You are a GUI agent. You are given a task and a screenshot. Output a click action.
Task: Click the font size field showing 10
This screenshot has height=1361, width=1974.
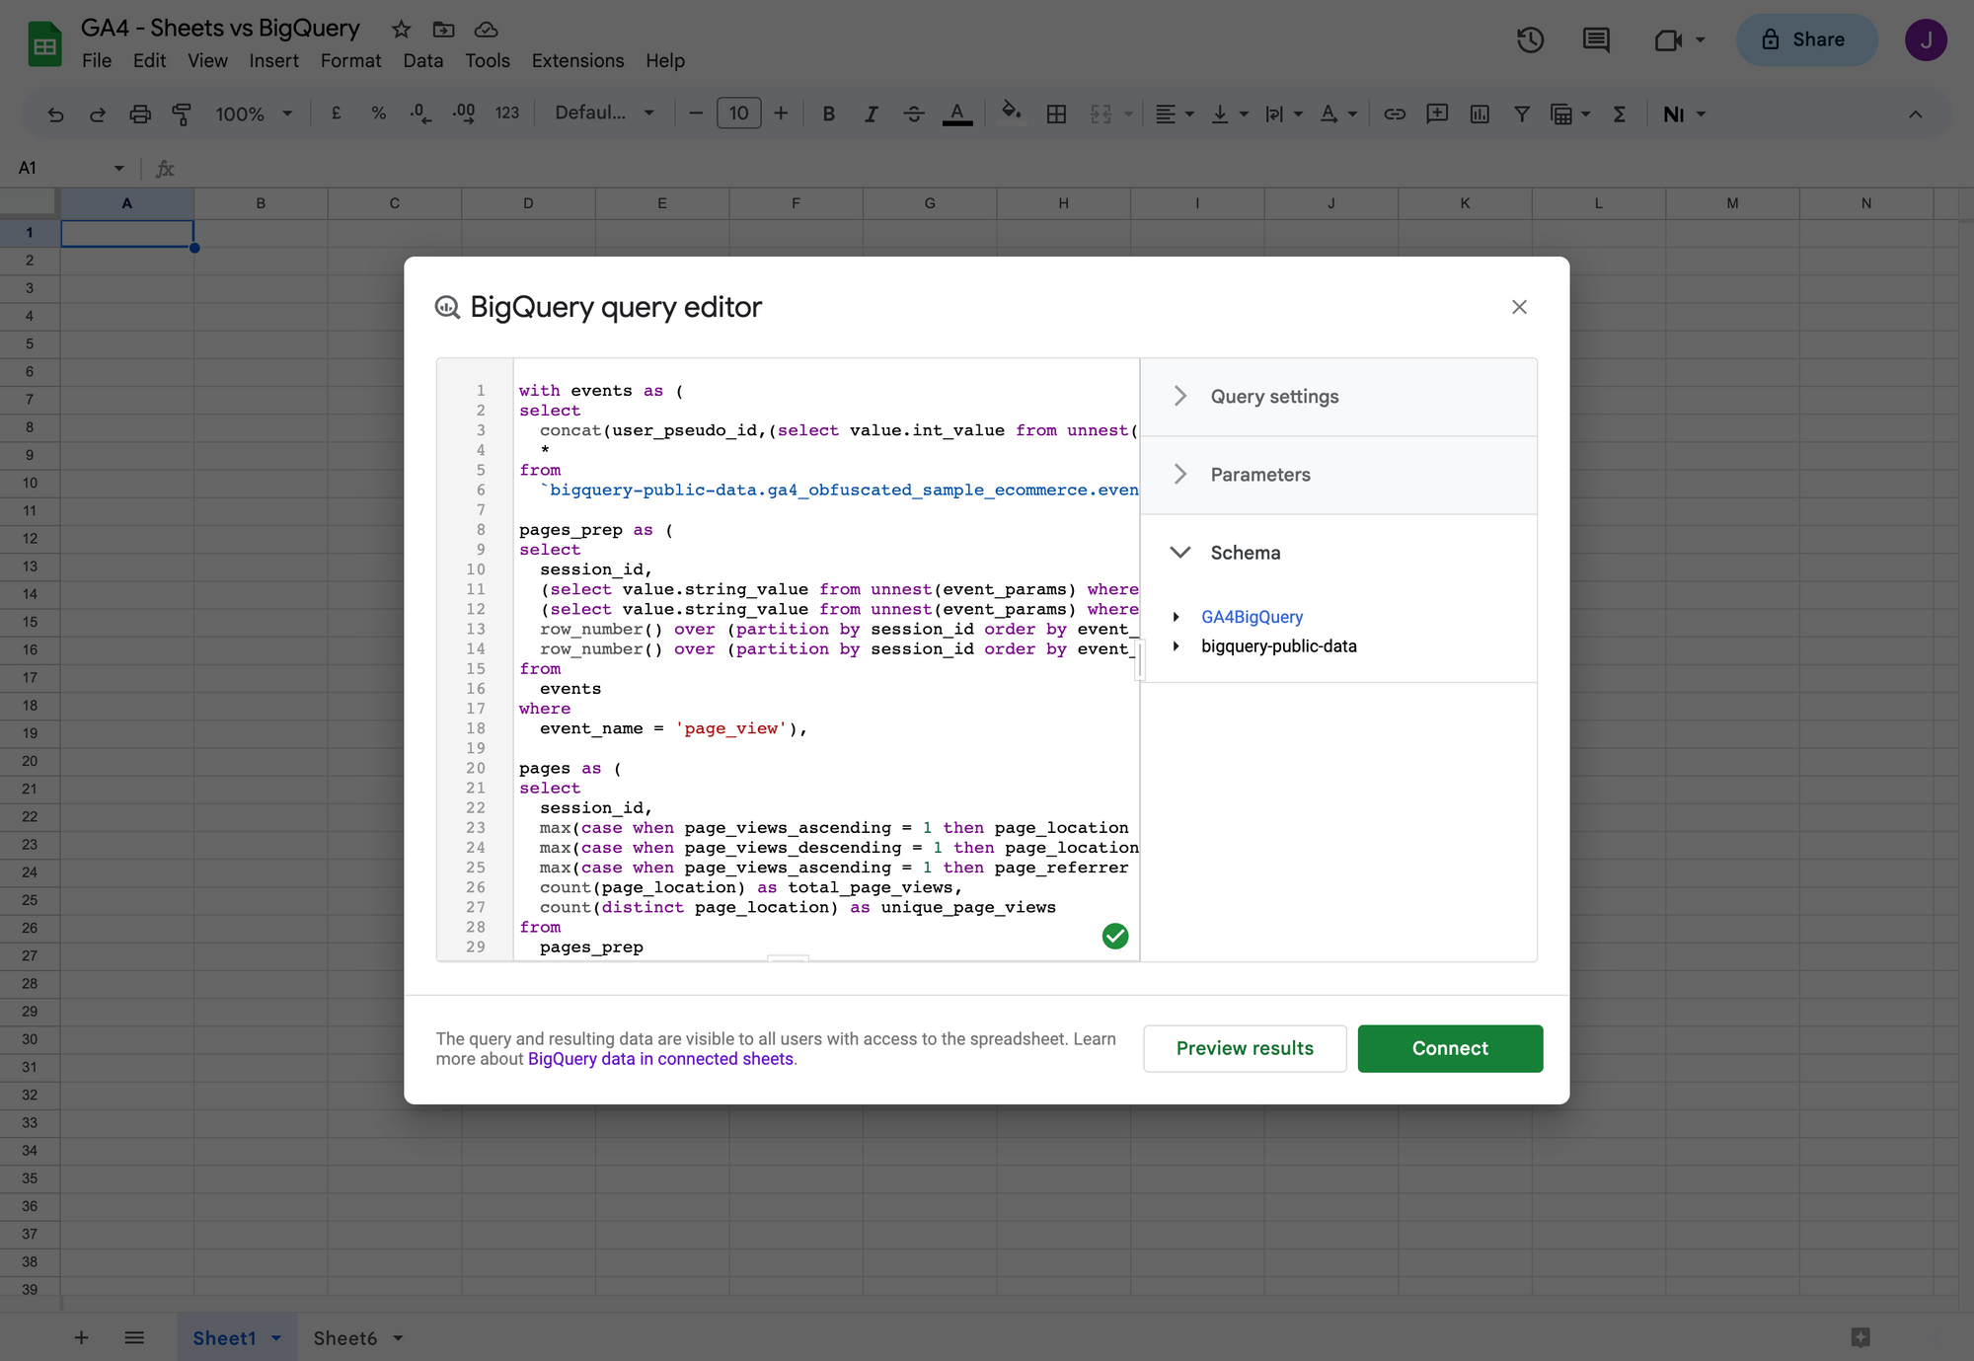(x=738, y=113)
